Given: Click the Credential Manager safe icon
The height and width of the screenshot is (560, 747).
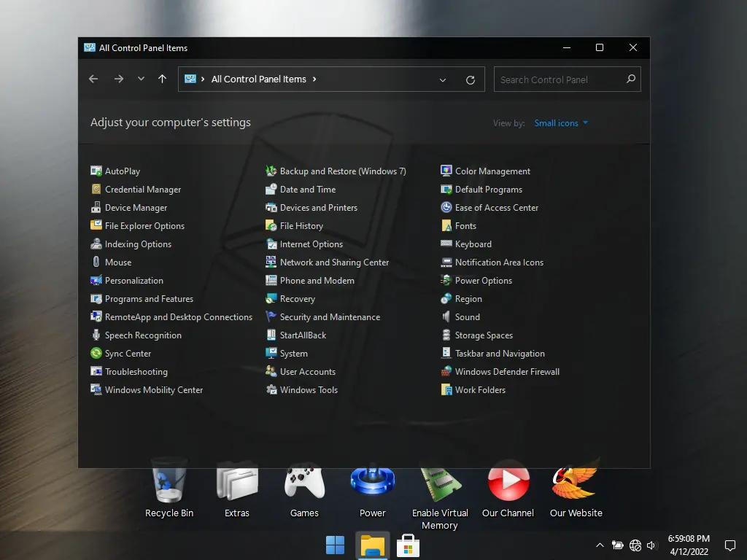Looking at the screenshot, I should click(96, 189).
